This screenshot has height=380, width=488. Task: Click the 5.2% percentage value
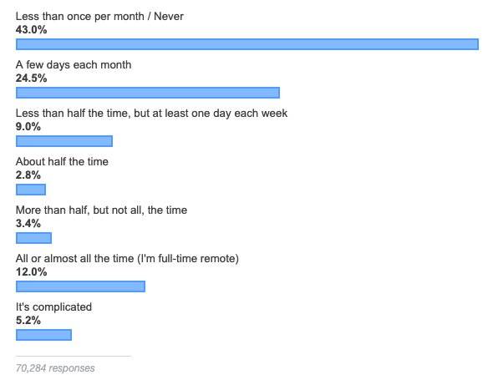[28, 321]
